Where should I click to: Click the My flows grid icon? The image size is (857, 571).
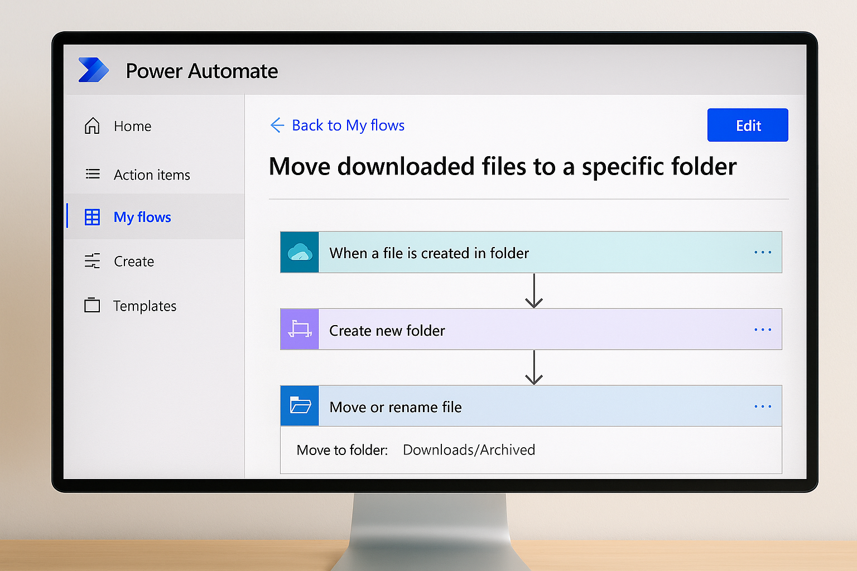[92, 217]
